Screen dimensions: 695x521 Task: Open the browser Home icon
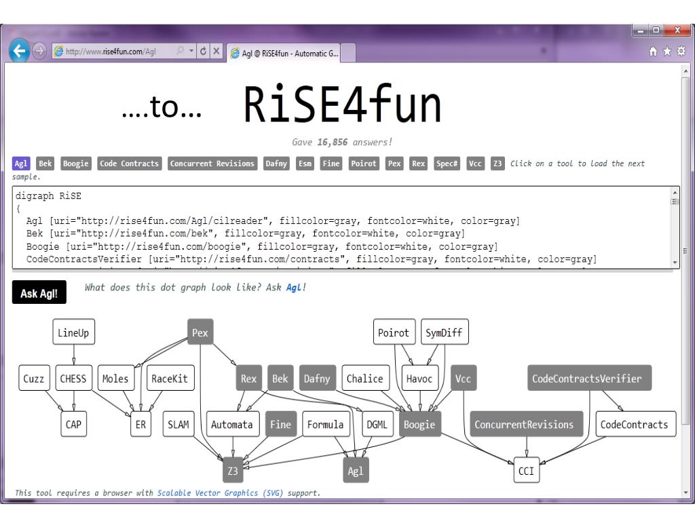point(653,52)
